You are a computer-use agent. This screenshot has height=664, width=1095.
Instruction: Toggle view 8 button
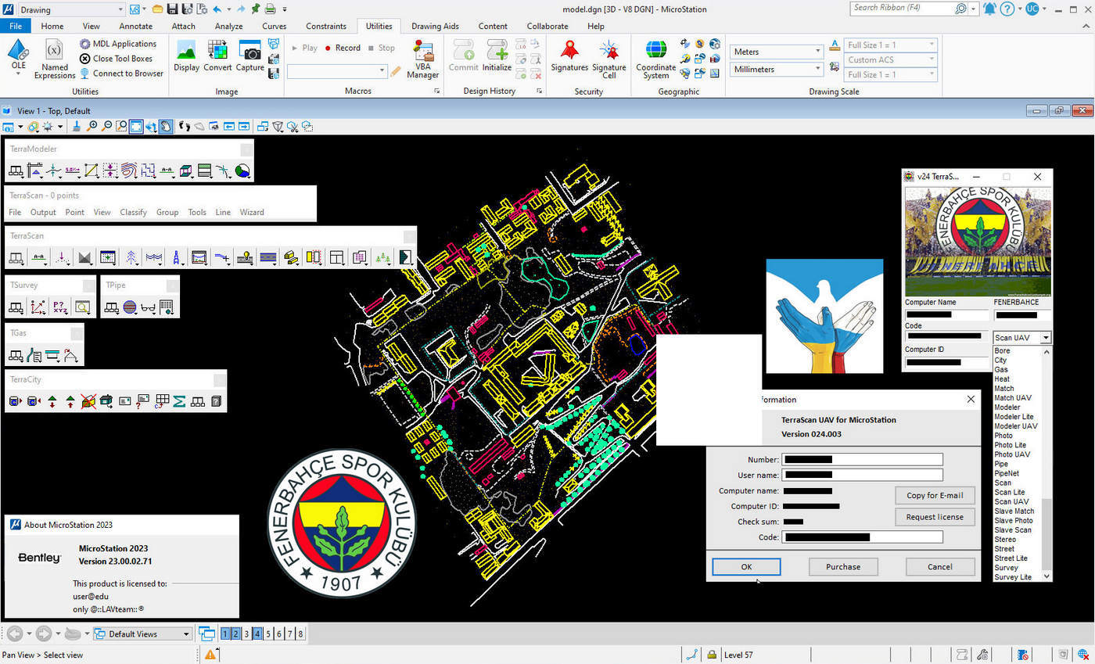(300, 633)
